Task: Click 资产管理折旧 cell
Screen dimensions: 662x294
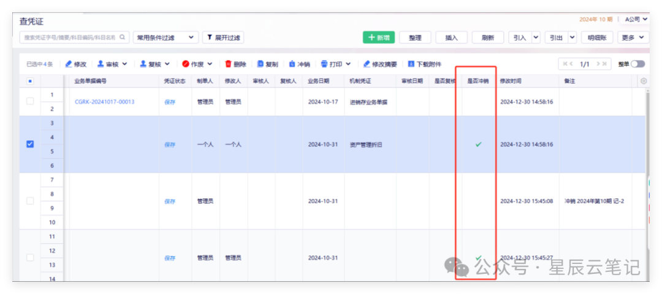Action: [366, 145]
